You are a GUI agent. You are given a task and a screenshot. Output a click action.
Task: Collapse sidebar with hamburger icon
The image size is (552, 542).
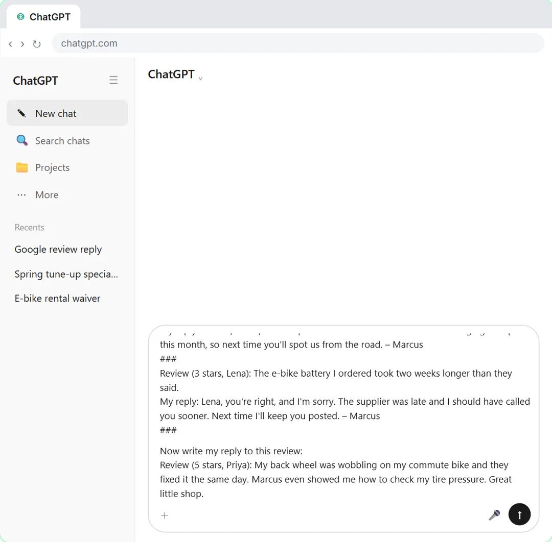(113, 80)
